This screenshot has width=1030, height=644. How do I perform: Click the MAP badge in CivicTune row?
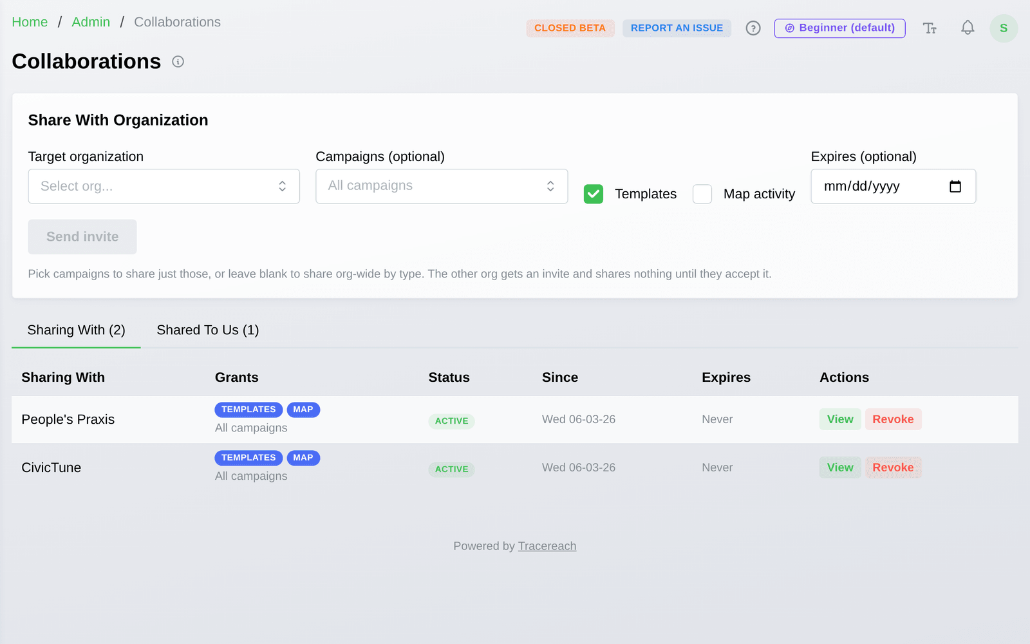point(303,458)
